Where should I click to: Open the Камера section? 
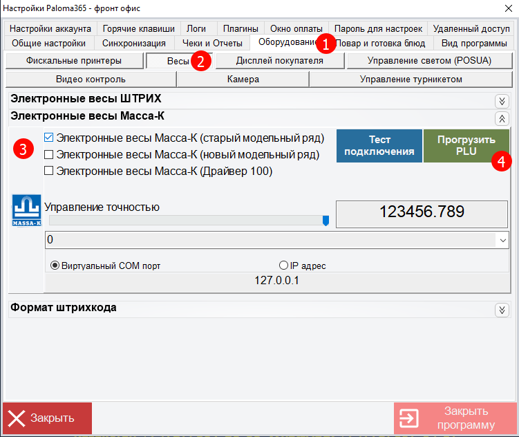click(x=243, y=80)
